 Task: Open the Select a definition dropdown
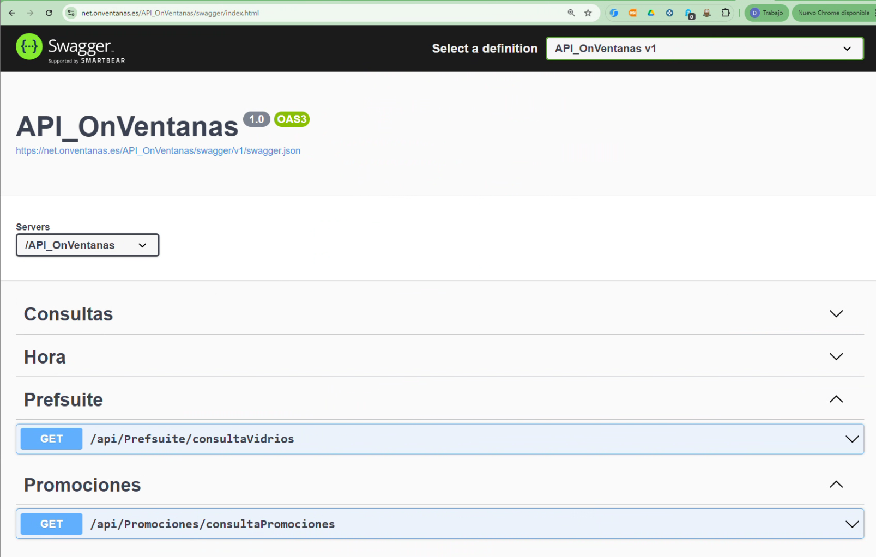click(704, 49)
